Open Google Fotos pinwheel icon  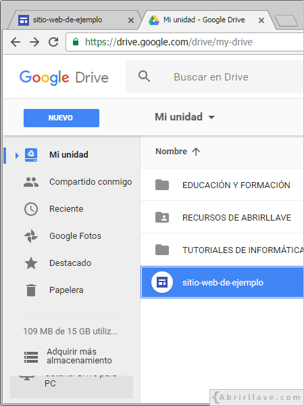[31, 236]
